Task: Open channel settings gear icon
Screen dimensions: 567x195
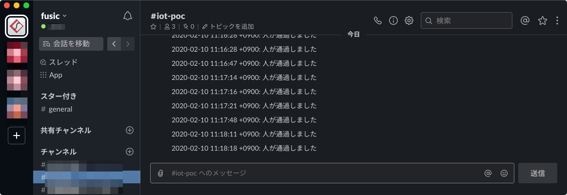Action: [x=409, y=20]
